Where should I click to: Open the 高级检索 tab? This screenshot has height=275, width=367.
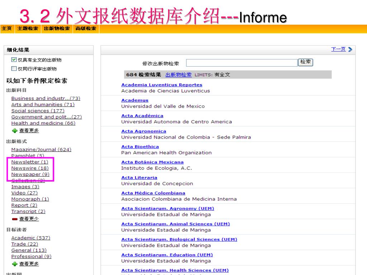click(x=86, y=29)
